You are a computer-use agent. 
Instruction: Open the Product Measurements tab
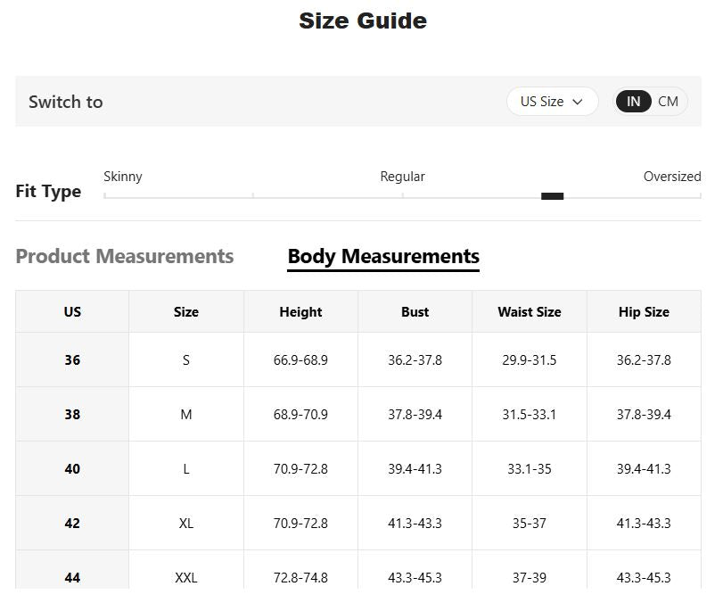click(x=125, y=256)
